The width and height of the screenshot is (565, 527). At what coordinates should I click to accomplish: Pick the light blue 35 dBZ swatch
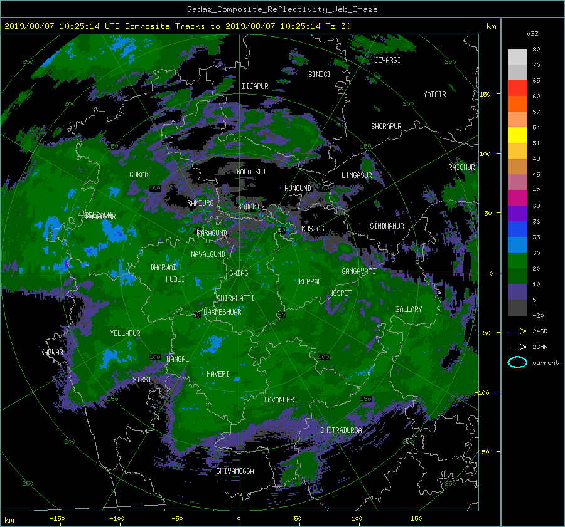pyautogui.click(x=517, y=244)
